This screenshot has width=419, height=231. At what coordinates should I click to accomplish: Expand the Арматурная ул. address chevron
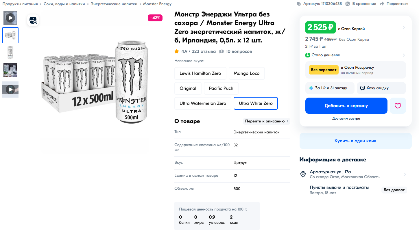click(x=405, y=174)
